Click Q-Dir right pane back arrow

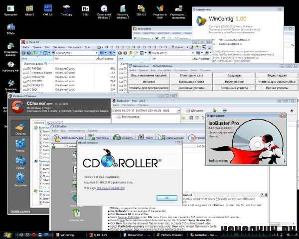tap(120, 53)
